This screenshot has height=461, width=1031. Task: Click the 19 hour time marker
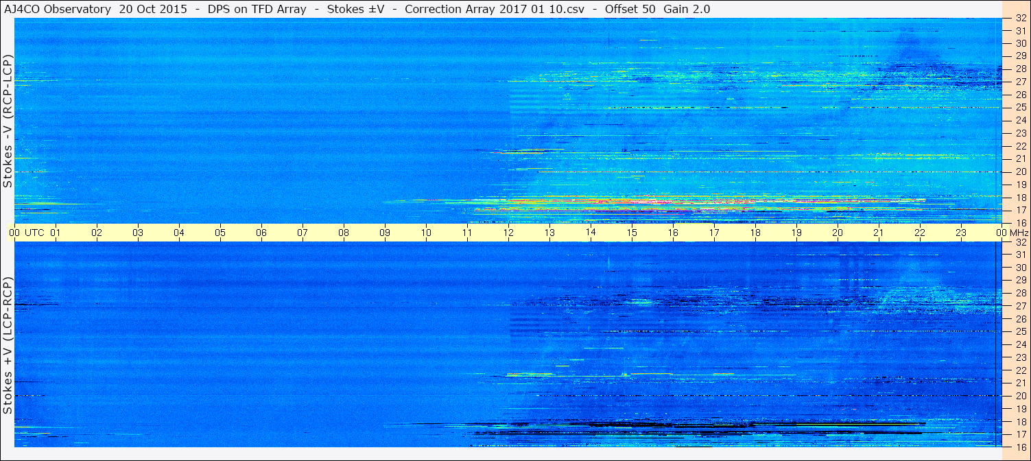796,233
